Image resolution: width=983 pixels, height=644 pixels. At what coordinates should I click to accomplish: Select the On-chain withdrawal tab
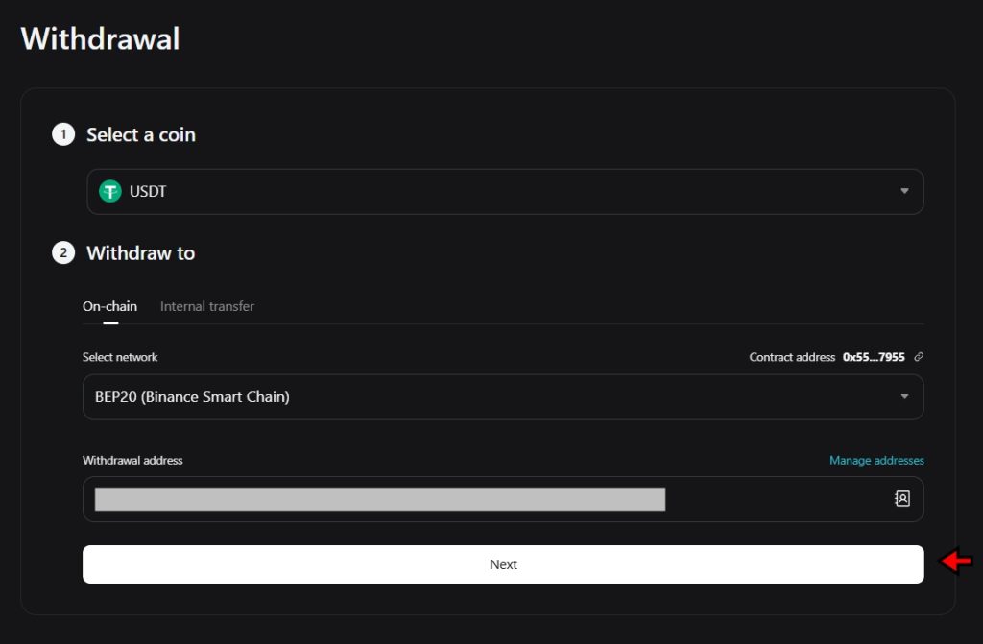[x=109, y=305]
